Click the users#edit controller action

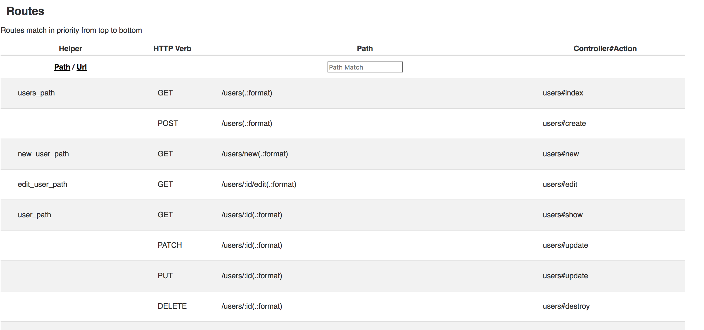pos(560,184)
